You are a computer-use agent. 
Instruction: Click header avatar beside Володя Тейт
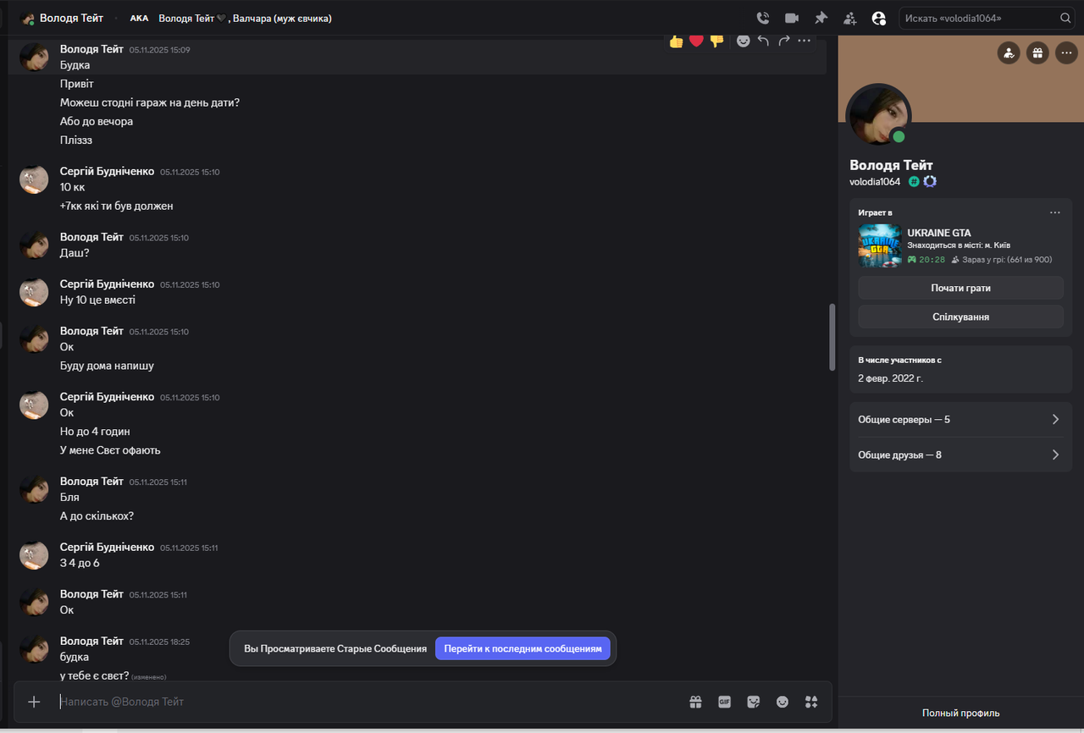(27, 18)
